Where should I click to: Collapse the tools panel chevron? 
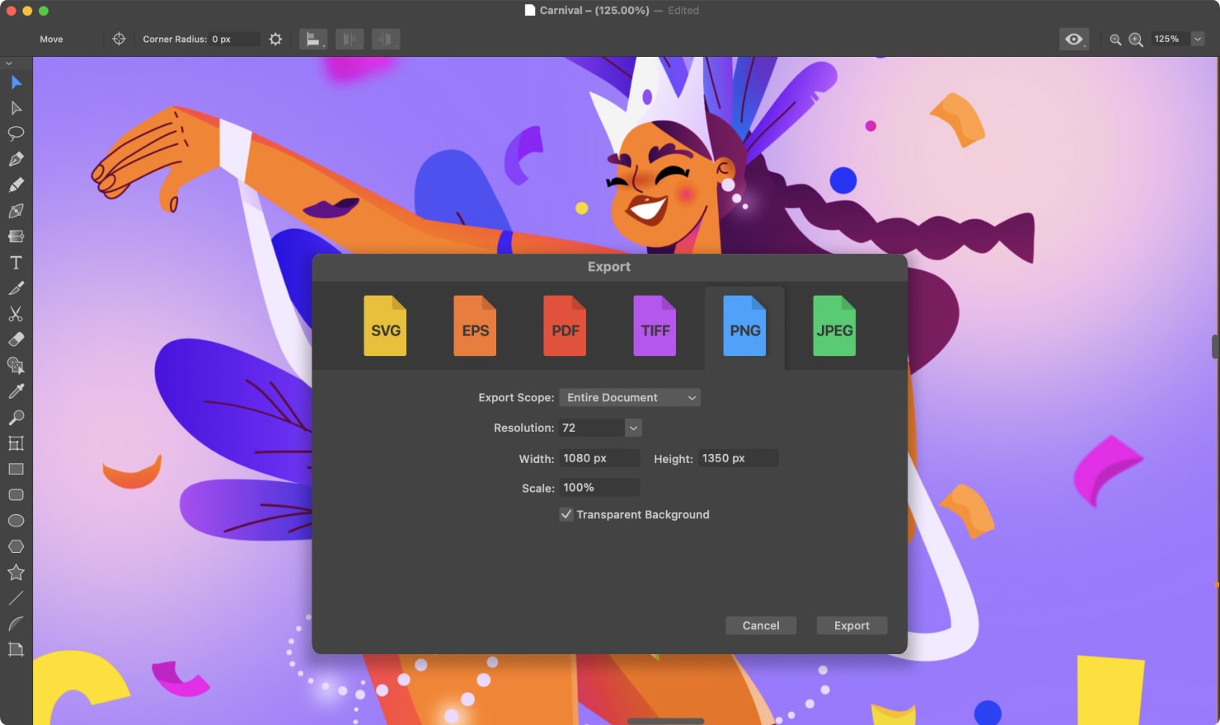9,63
